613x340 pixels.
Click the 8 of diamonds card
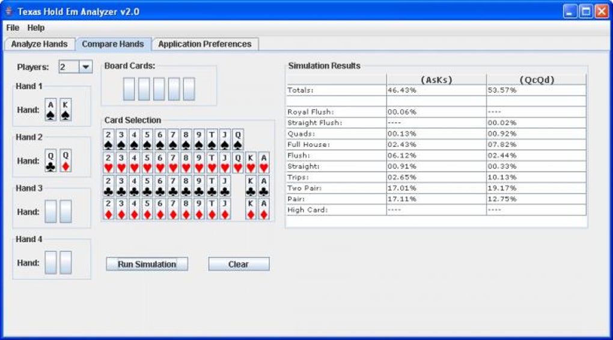click(186, 209)
